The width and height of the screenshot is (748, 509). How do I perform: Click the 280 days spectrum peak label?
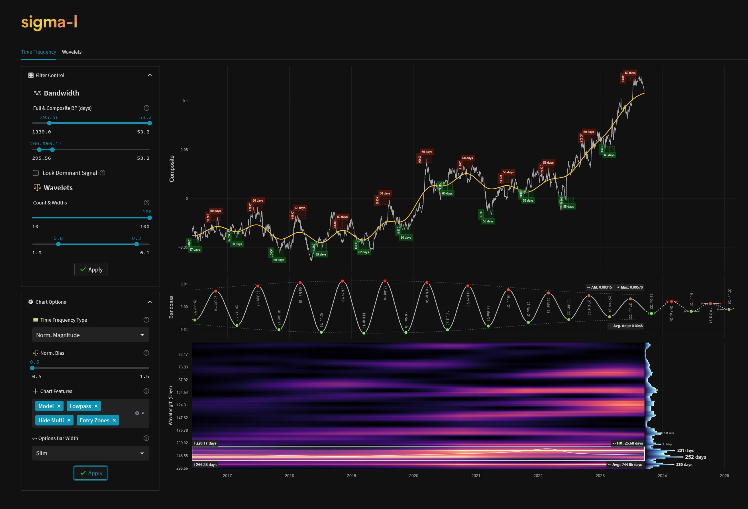[684, 465]
